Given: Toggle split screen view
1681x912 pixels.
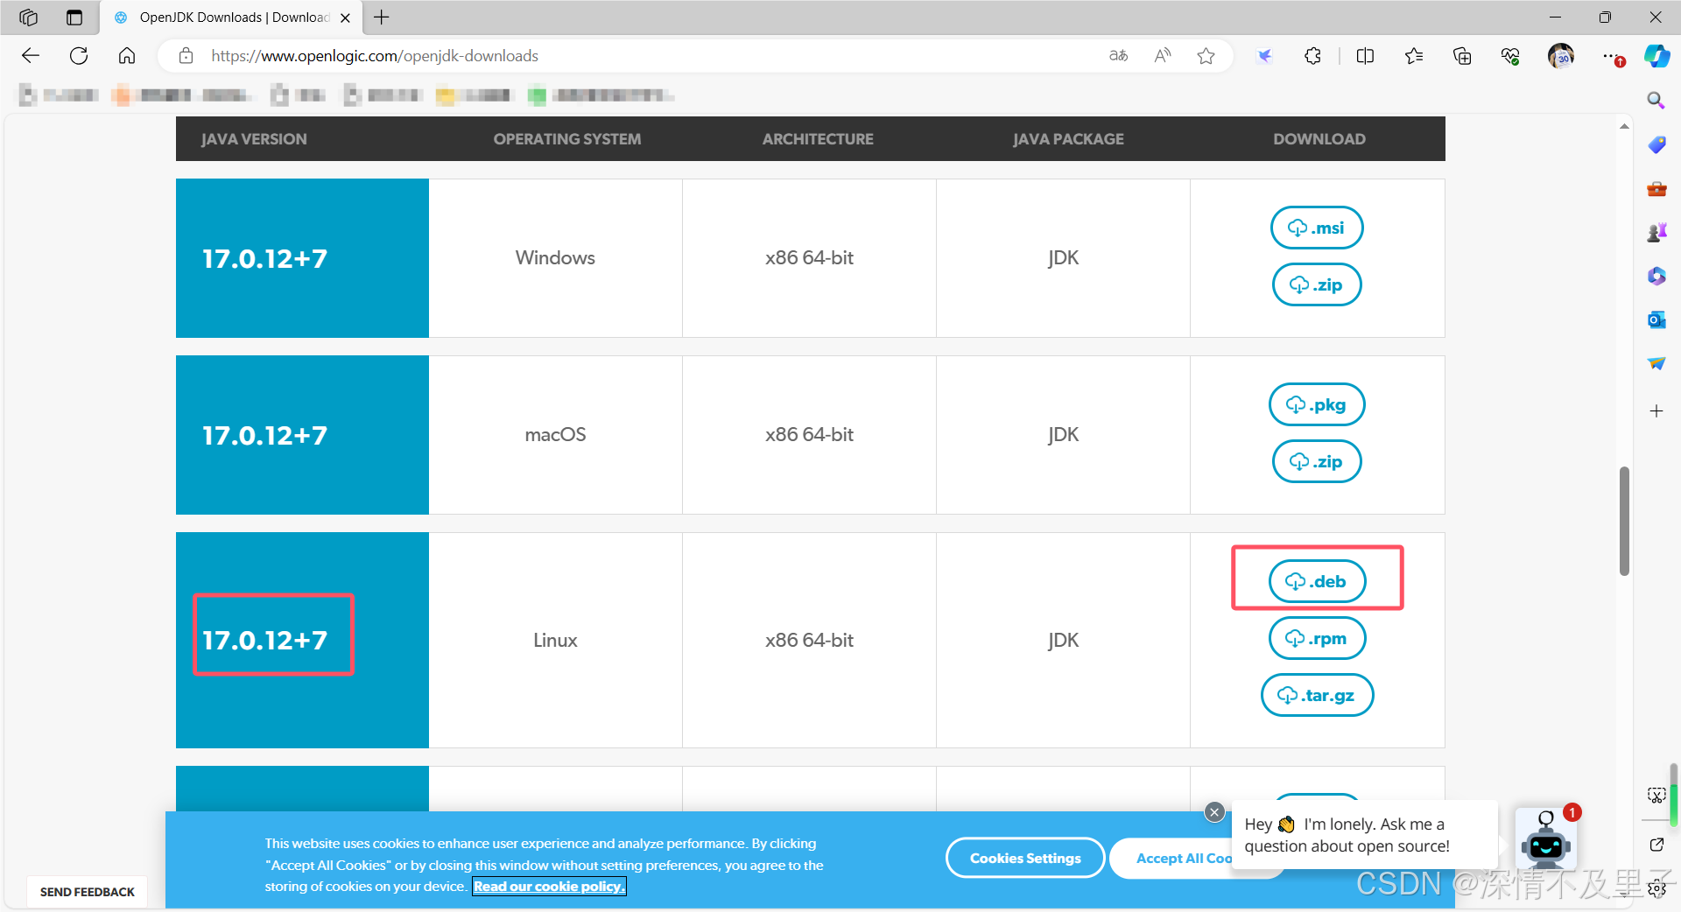Looking at the screenshot, I should [x=1365, y=56].
